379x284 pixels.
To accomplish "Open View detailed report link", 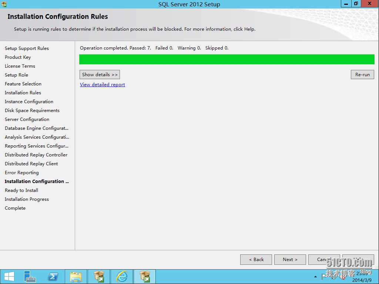I will 103,85.
